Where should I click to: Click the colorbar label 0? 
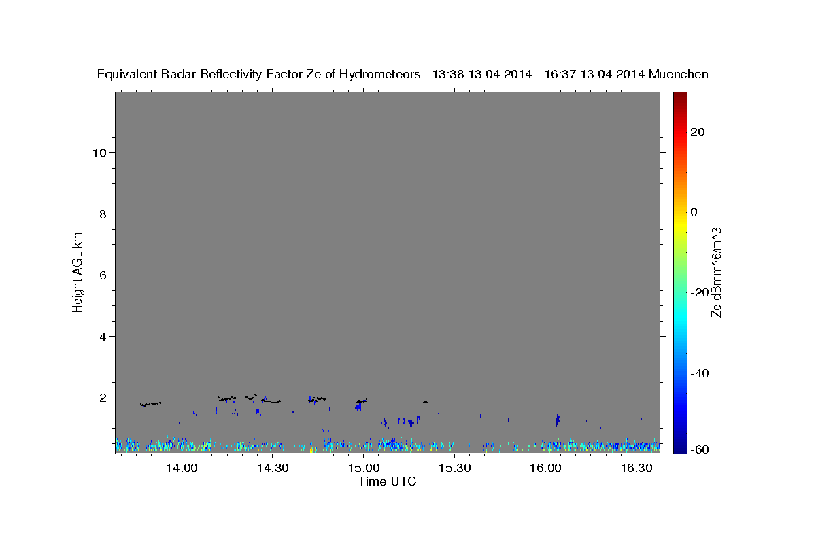click(694, 212)
